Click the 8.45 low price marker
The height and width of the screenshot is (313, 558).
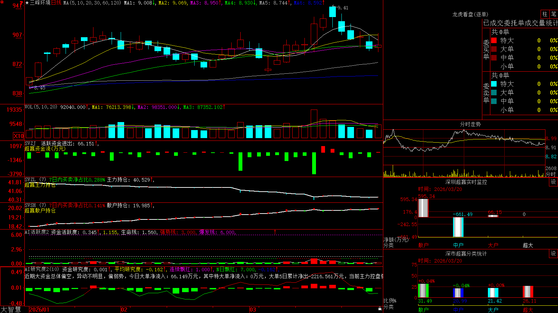point(40,88)
